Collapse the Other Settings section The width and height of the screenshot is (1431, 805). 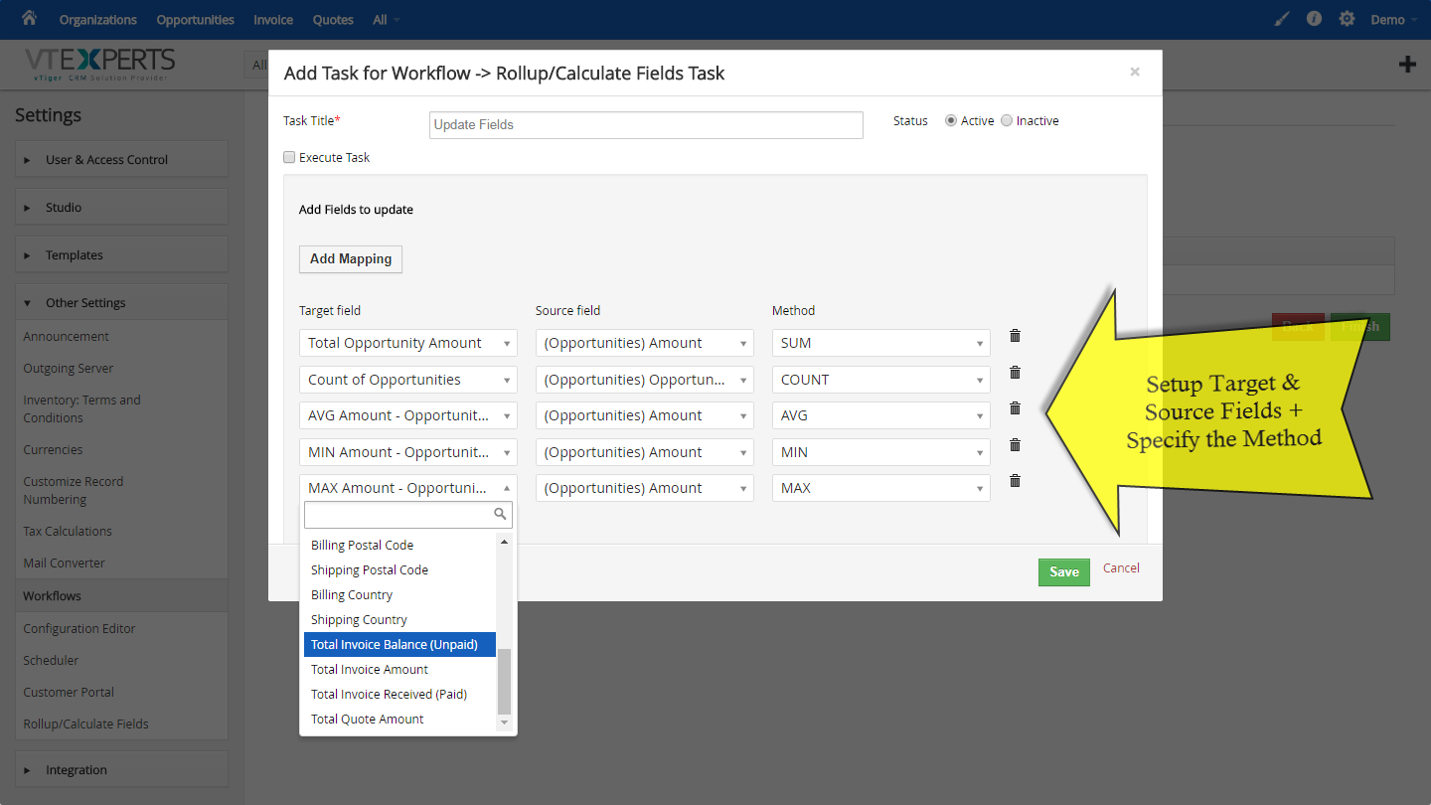pos(121,302)
